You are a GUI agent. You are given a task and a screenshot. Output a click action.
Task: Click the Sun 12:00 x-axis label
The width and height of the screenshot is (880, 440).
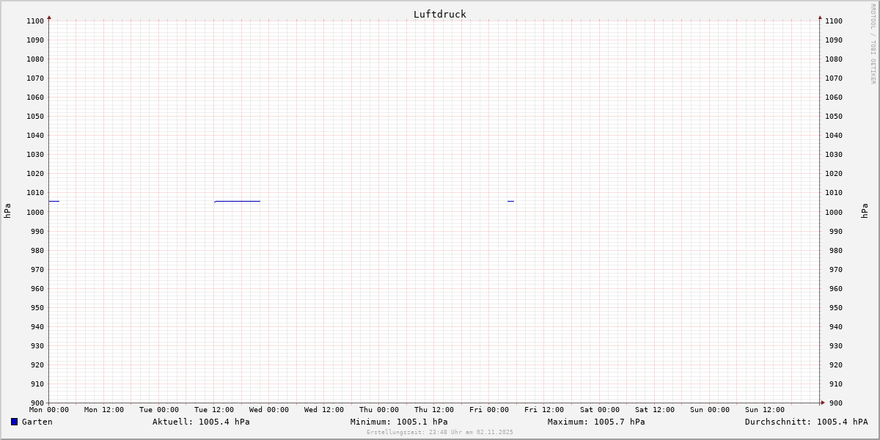click(764, 410)
